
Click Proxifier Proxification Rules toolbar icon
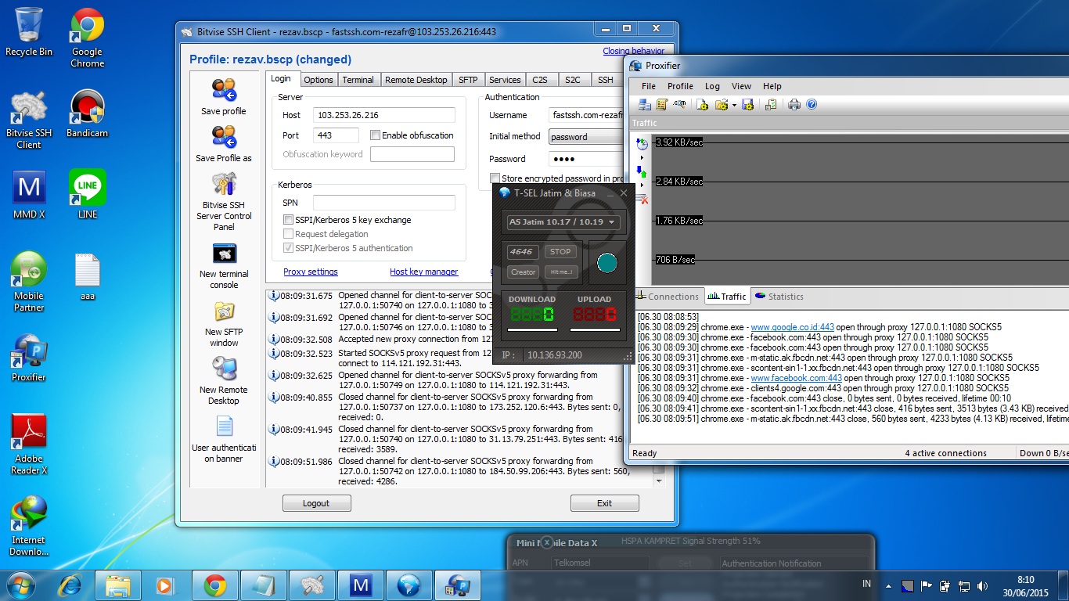coord(662,105)
